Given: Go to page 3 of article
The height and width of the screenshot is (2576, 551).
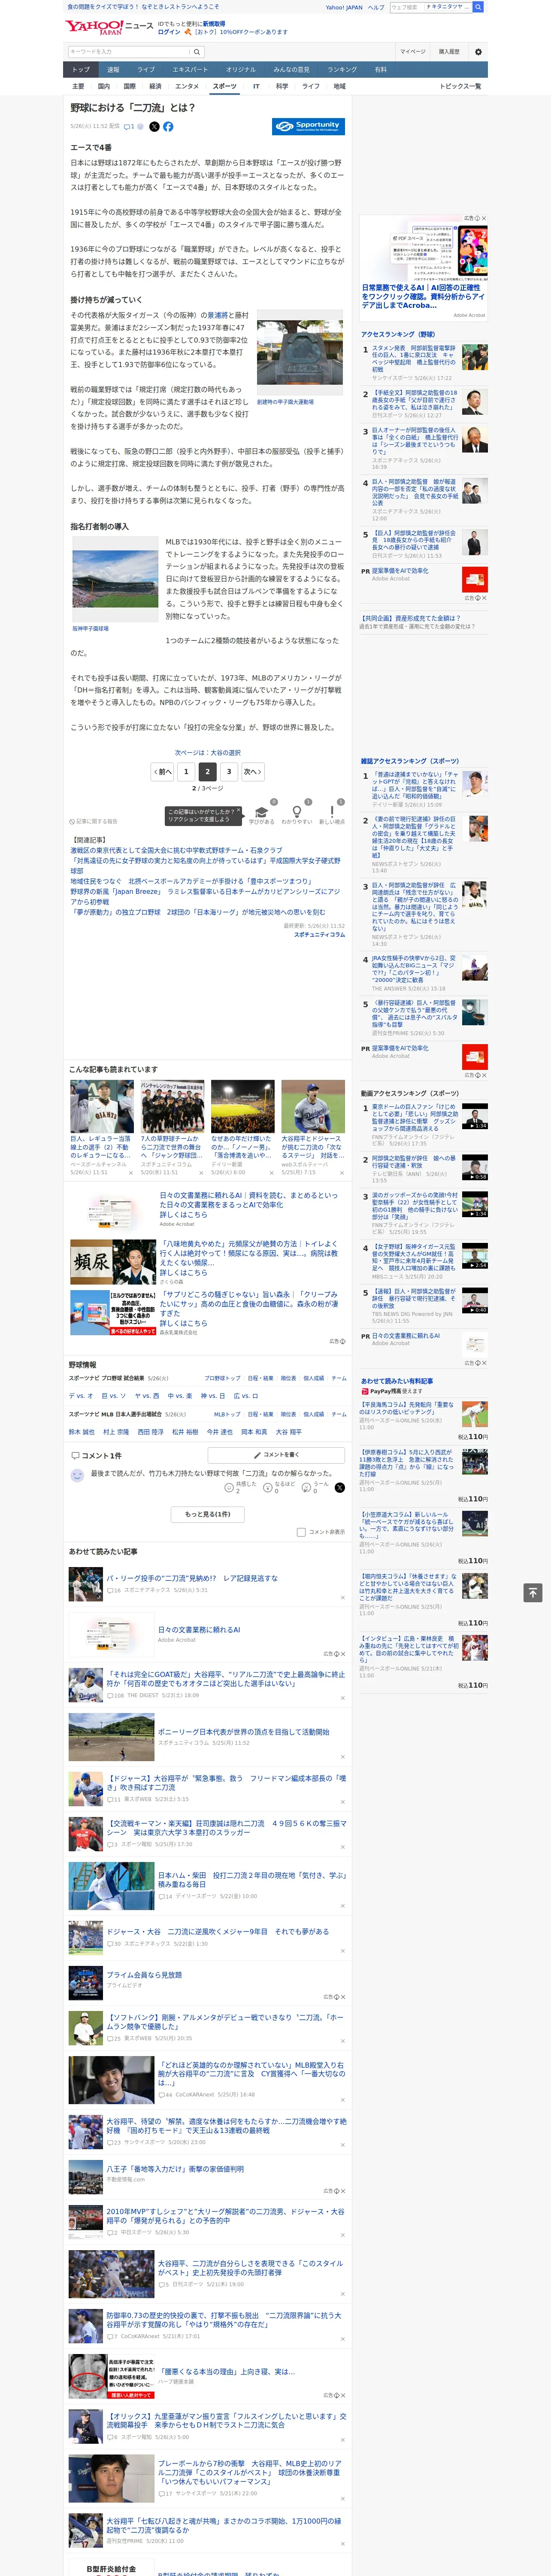Looking at the screenshot, I should (x=229, y=771).
